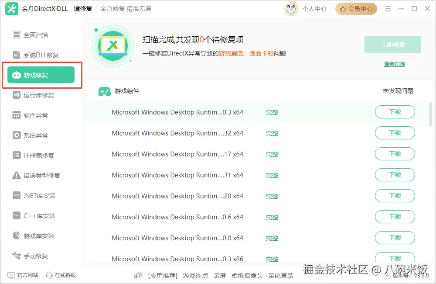Click the C++库安装 icon
This screenshot has height=284, width=436.
tap(17, 215)
